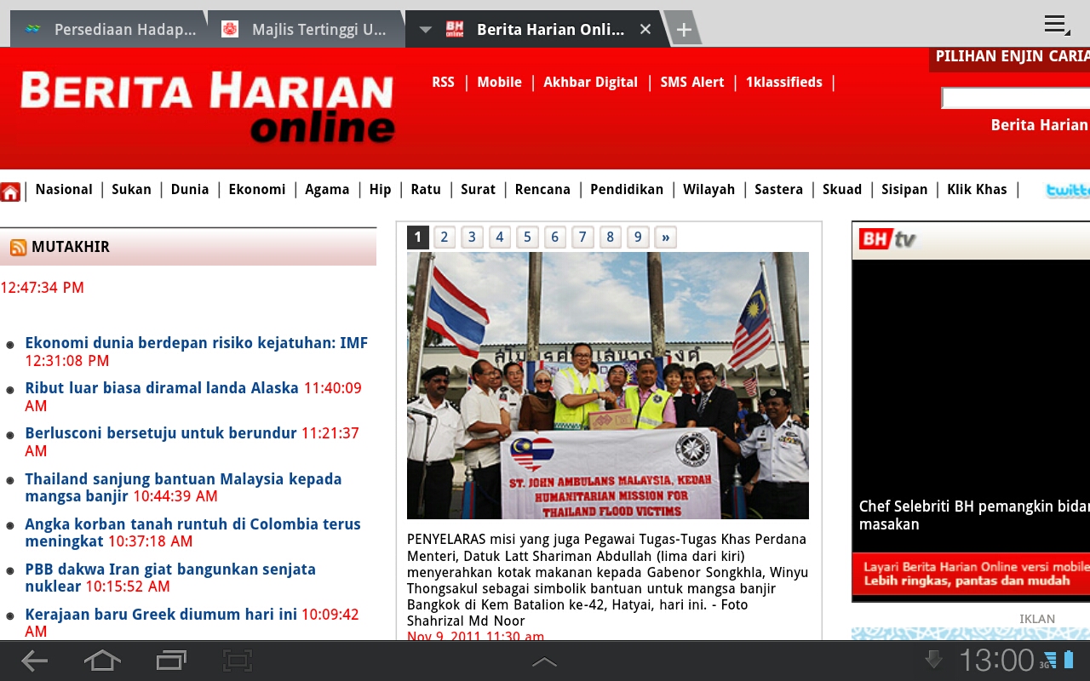Open the Klik Khas menu section
Image resolution: width=1090 pixels, height=681 pixels.
click(x=977, y=189)
